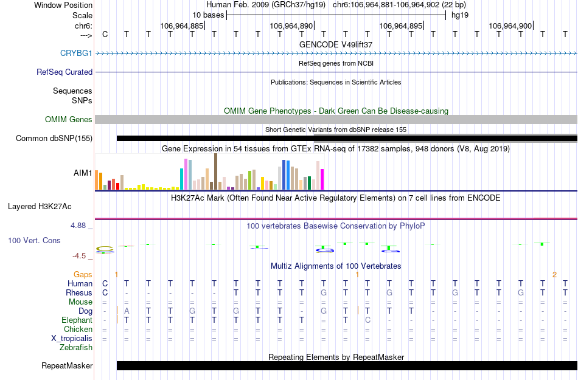578x380 pixels.
Task: Click the RepeatMasker track label
Action: coord(67,365)
